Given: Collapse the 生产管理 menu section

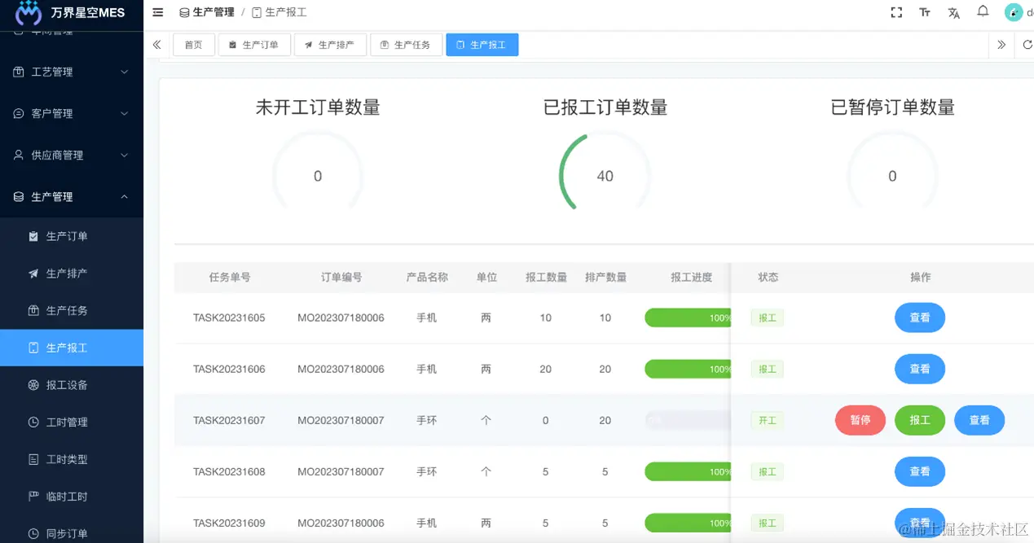Looking at the screenshot, I should [x=72, y=196].
